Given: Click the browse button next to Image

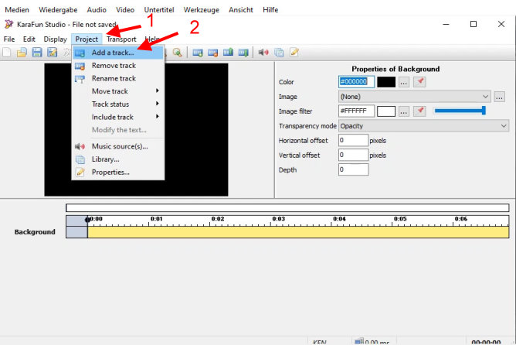Looking at the screenshot, I should point(499,97).
